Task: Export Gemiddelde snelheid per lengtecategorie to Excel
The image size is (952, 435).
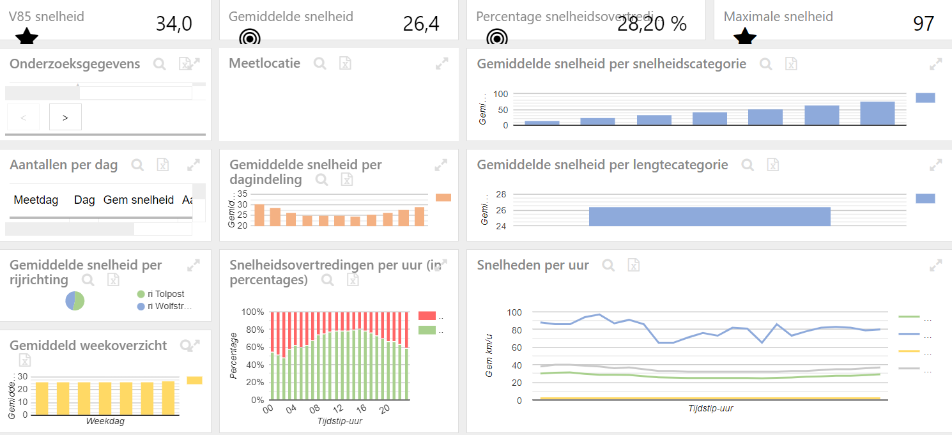Action: 773,165
